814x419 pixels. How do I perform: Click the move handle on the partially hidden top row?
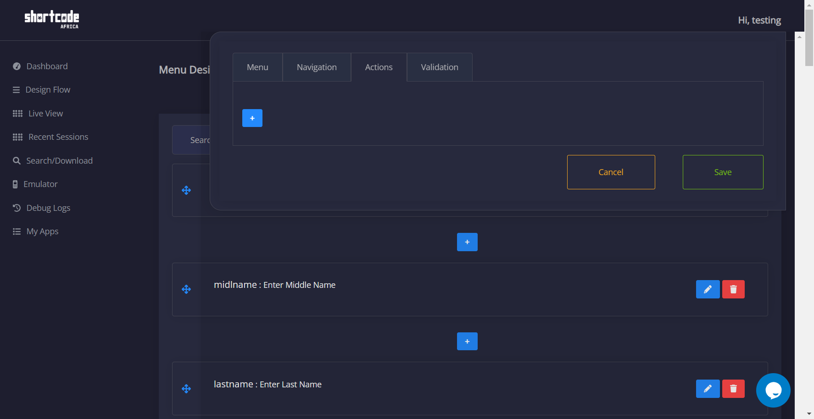tap(186, 190)
